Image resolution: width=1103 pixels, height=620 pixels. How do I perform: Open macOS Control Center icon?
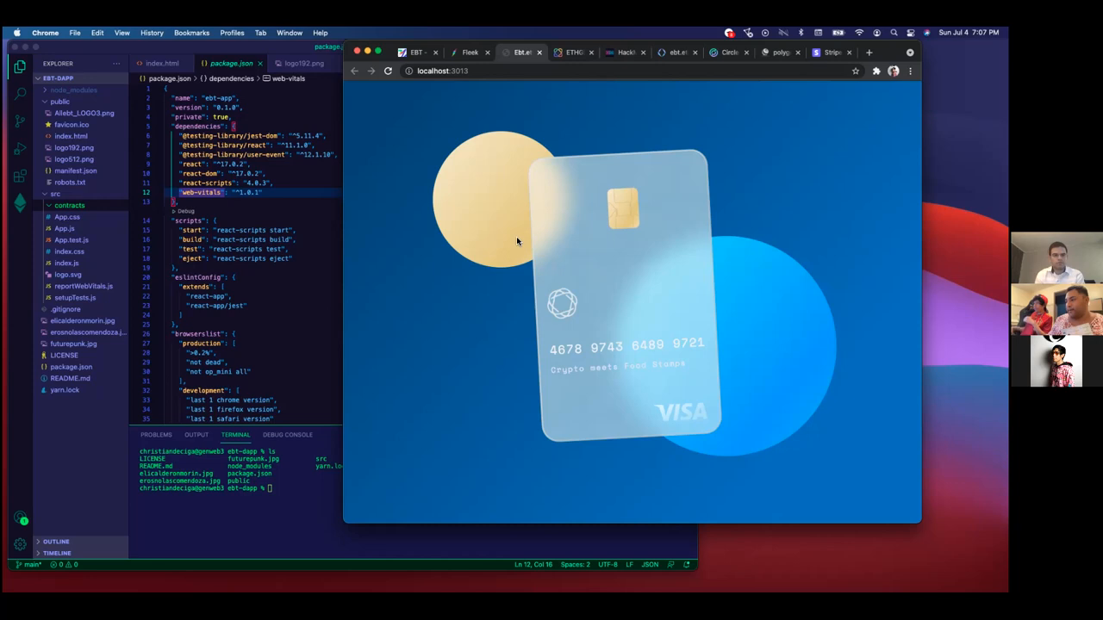click(x=911, y=33)
